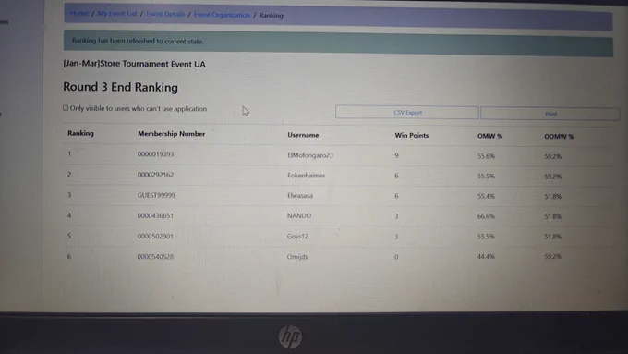Toggle 'Only visible to users who can't use application' checkbox
Image resolution: width=628 pixels, height=354 pixels.
click(66, 108)
